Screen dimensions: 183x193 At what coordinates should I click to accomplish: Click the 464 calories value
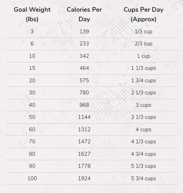pos(84,68)
